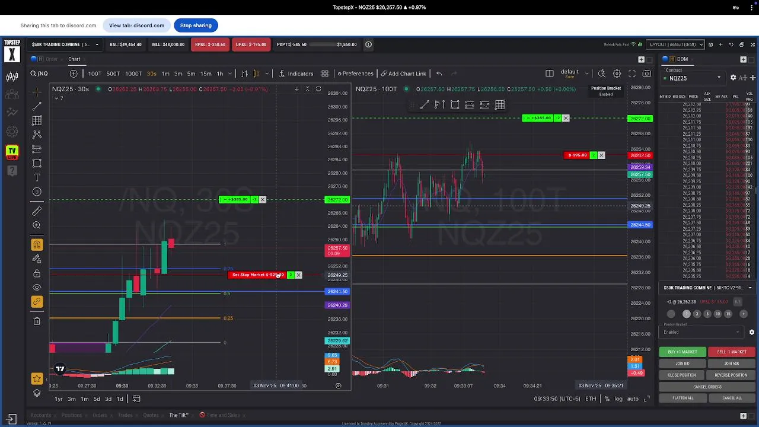
Task: Add a symbol with the plus circle
Action: click(x=74, y=74)
